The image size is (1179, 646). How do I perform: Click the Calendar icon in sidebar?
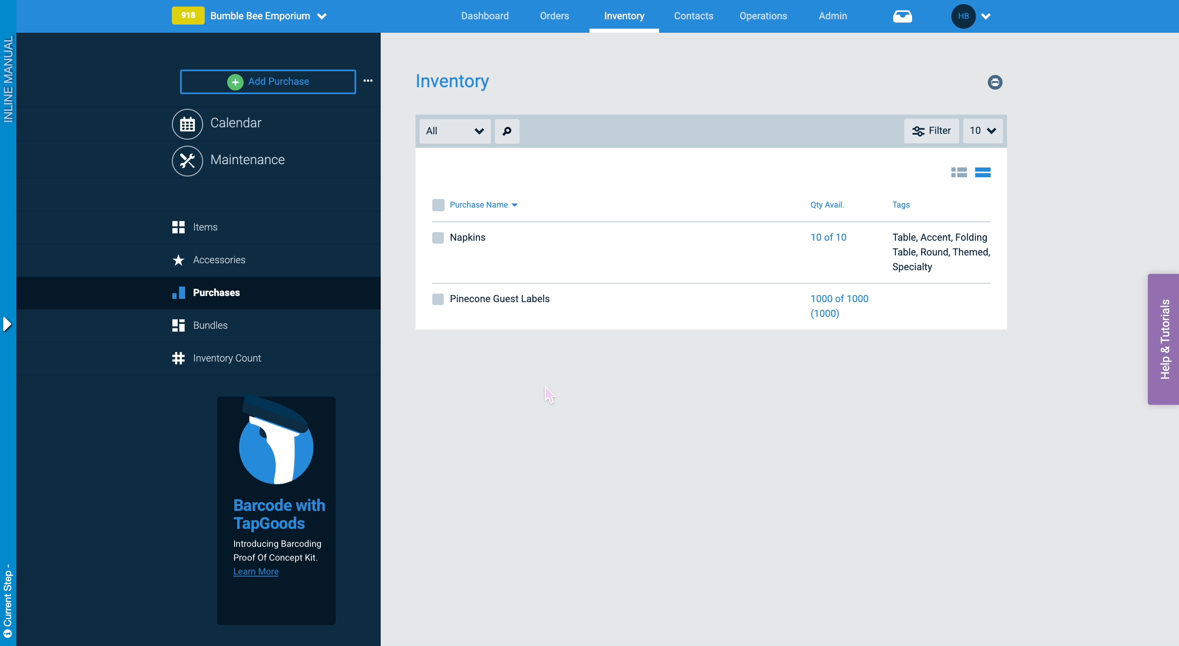click(x=187, y=124)
